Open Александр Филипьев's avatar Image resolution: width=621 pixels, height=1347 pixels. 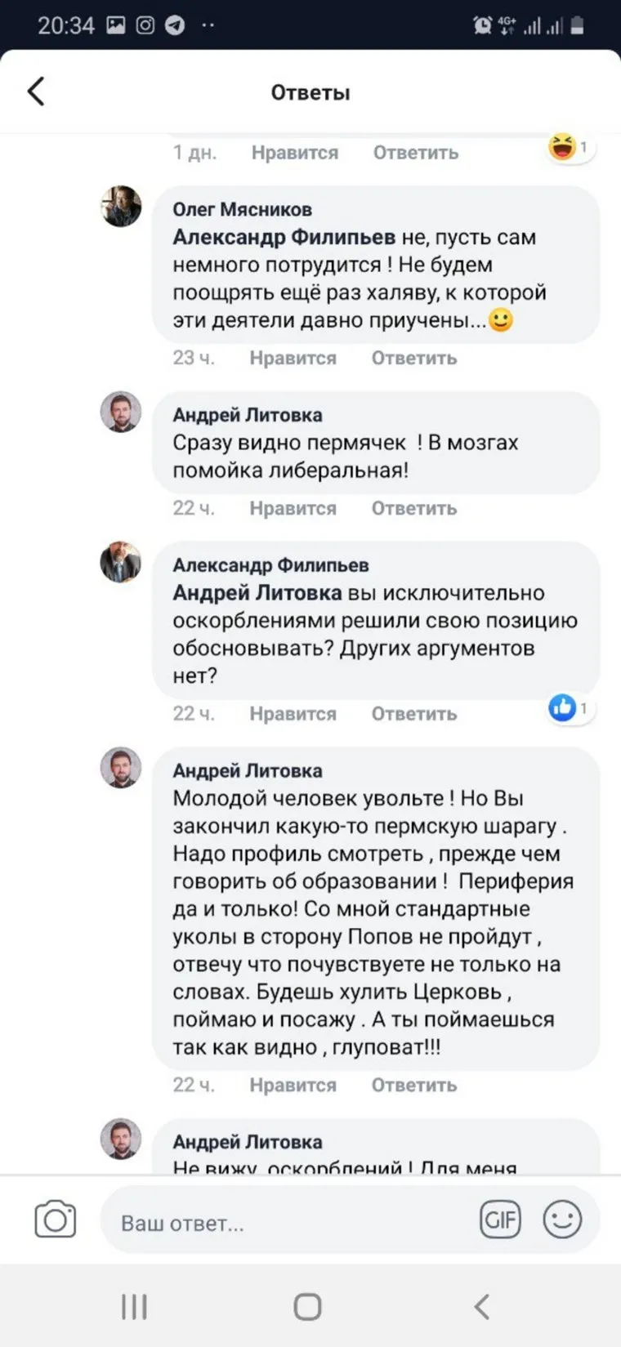click(x=121, y=562)
